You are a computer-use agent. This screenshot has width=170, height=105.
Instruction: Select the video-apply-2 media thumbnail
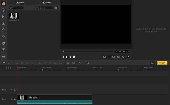click(14, 16)
